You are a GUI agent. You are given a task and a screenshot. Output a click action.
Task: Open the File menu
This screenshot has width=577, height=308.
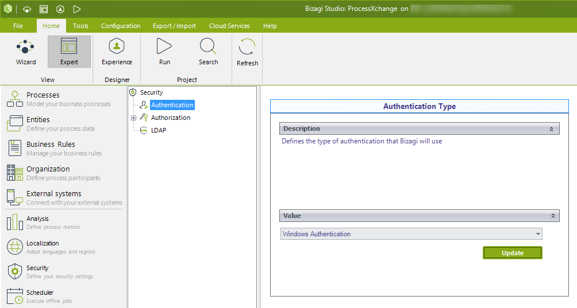pyautogui.click(x=18, y=26)
